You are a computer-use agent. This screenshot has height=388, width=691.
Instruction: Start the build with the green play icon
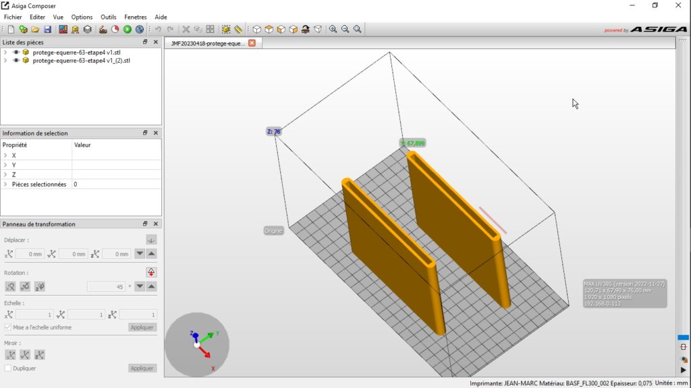click(128, 30)
